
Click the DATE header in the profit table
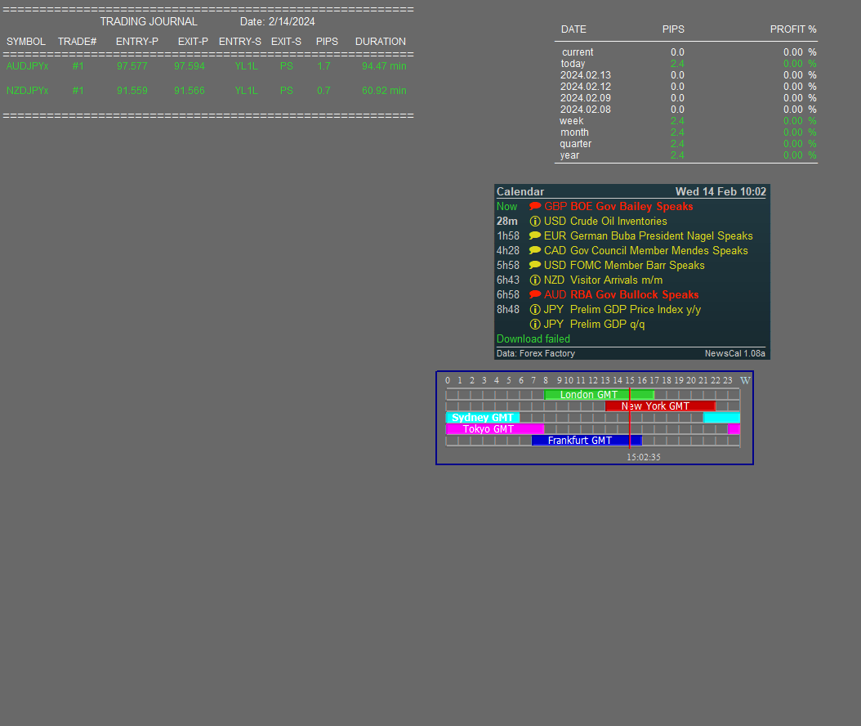point(573,29)
